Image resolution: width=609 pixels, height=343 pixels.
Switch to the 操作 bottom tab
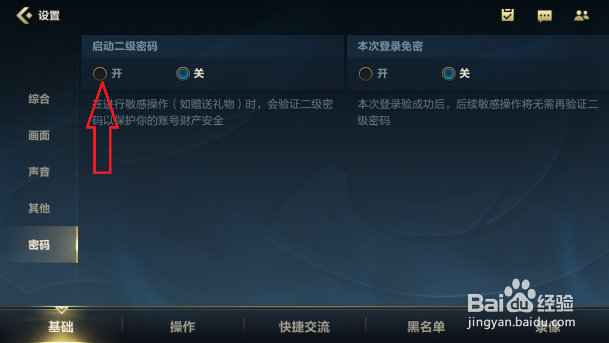(183, 327)
